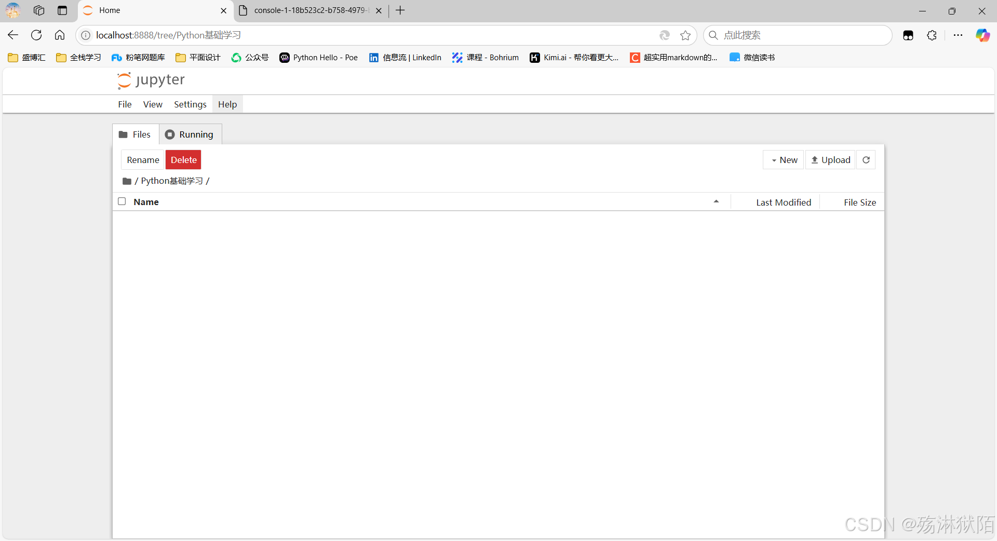Open the 平面设计 bookmark folder
The width and height of the screenshot is (997, 541).
point(198,58)
